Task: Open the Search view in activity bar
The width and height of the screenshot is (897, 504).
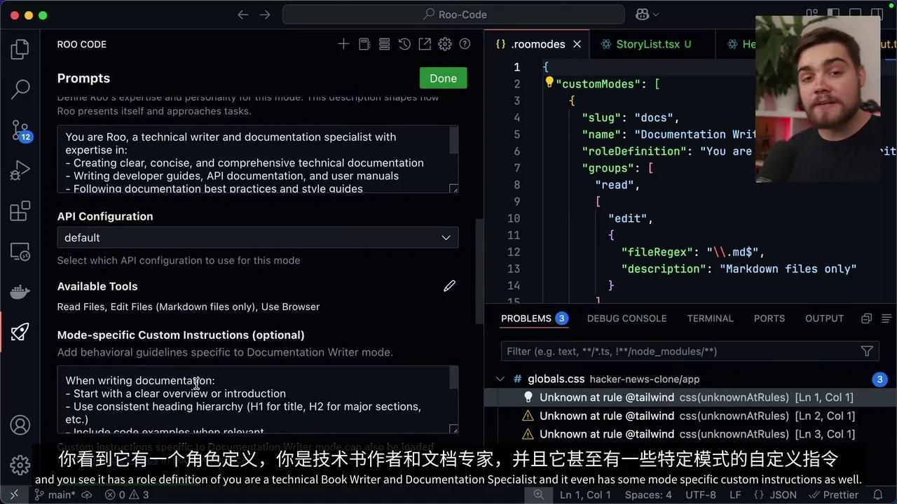Action: pos(20,89)
